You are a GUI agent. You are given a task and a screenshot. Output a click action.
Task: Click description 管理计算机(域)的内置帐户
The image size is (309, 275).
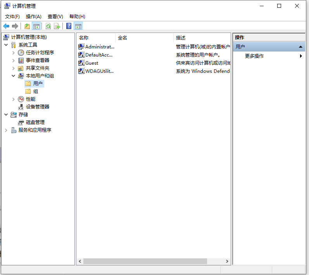[203, 46]
